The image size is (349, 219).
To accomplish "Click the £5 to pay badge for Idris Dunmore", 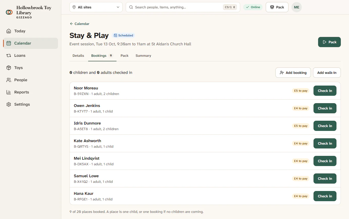I will click(x=301, y=126).
